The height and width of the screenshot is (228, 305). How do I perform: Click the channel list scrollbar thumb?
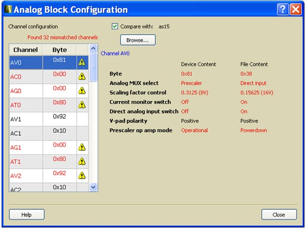tap(93, 67)
